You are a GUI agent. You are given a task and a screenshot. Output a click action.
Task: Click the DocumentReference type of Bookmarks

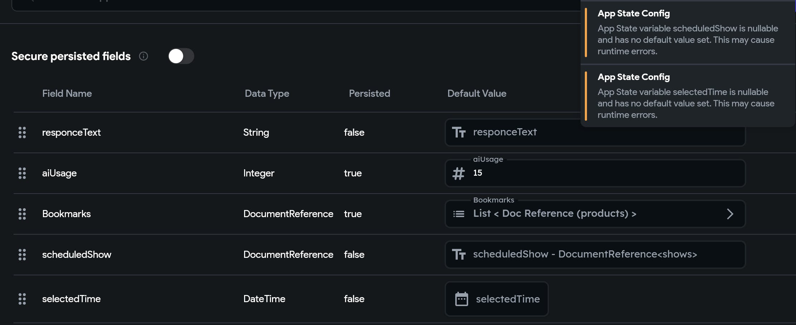(x=288, y=214)
